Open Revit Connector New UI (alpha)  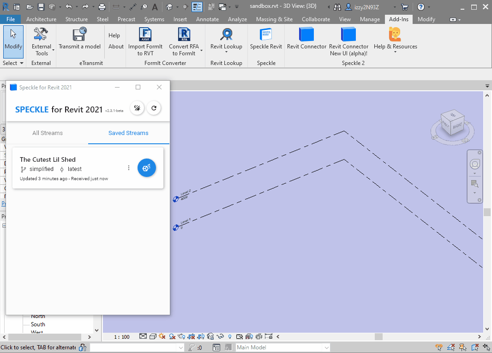point(348,42)
